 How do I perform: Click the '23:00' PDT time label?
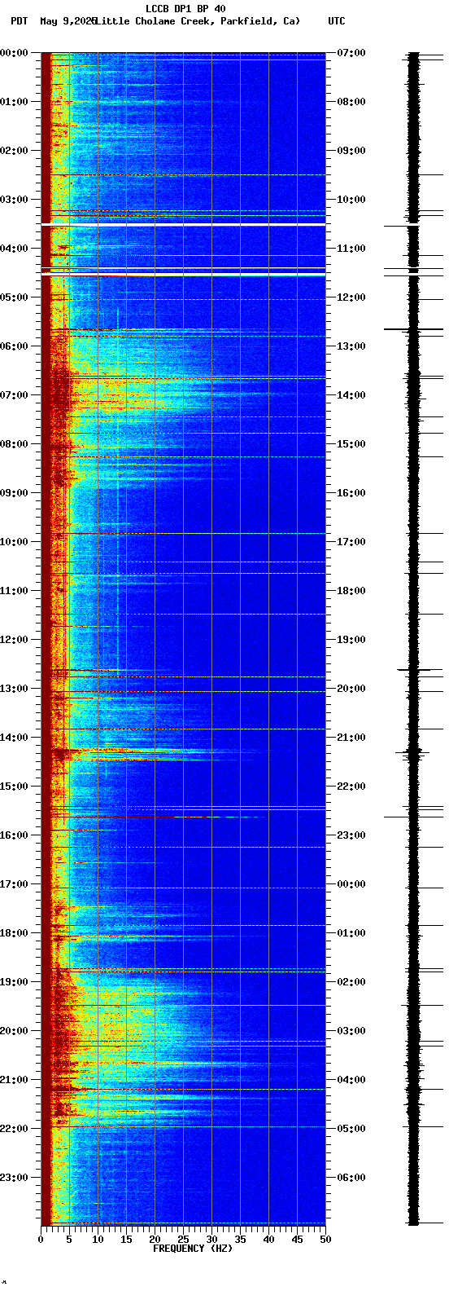point(13,1178)
